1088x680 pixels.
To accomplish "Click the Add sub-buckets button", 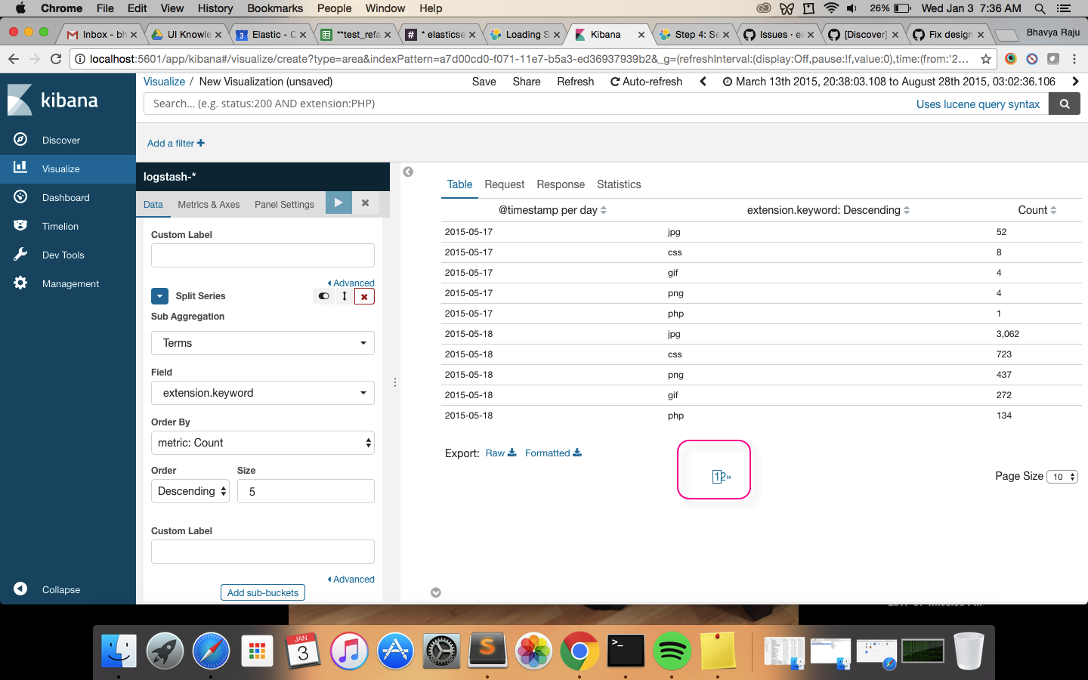I will [x=262, y=592].
